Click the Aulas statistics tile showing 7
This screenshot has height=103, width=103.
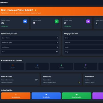[x=86, y=66]
